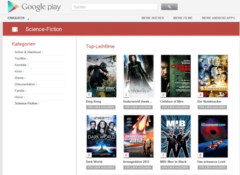240x175 pixels.
Task: Click the Science-Fiction banner title
Action: click(44, 29)
